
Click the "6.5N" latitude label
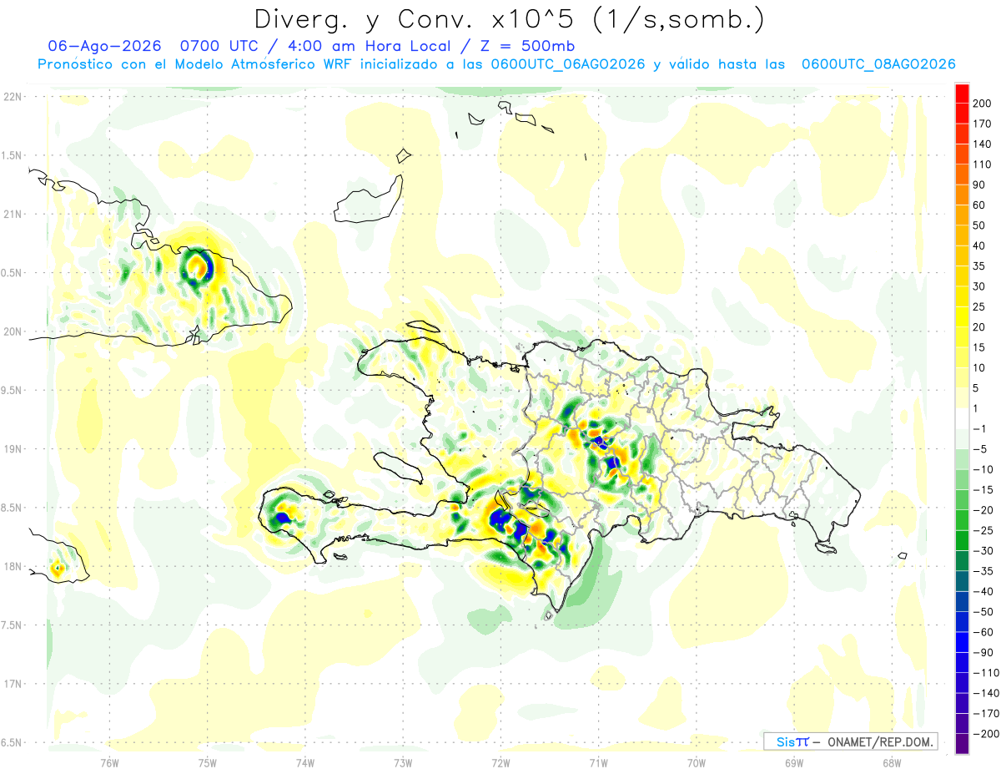[x=11, y=743]
